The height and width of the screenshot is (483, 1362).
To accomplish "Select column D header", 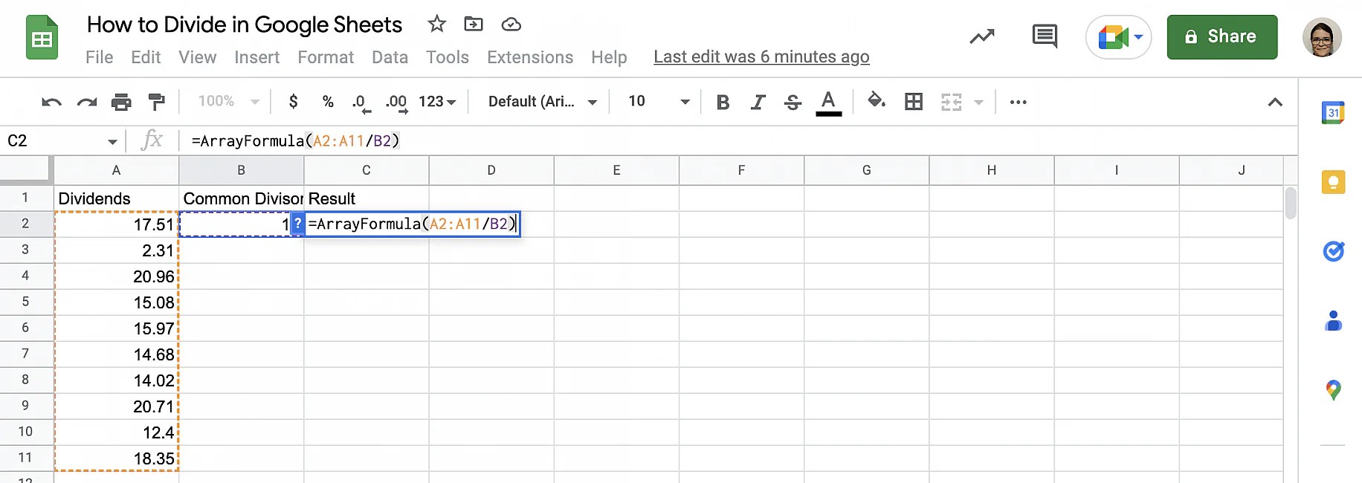I will pos(491,170).
